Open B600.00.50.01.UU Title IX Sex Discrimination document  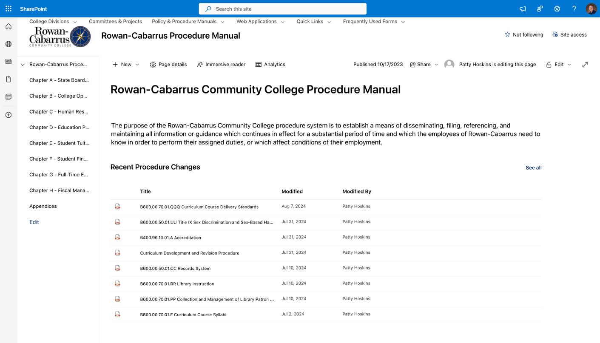(207, 222)
